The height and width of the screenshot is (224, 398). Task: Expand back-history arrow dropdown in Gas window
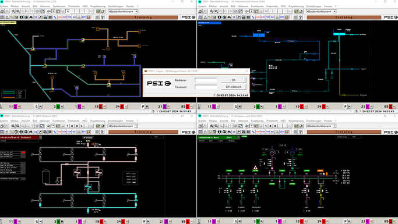click(x=53, y=11)
